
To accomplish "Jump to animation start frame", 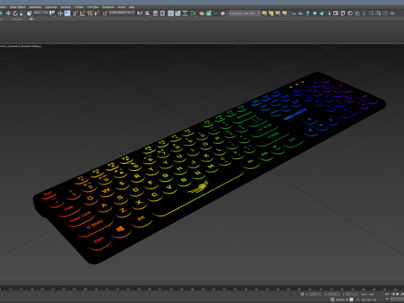I will tap(387, 294).
